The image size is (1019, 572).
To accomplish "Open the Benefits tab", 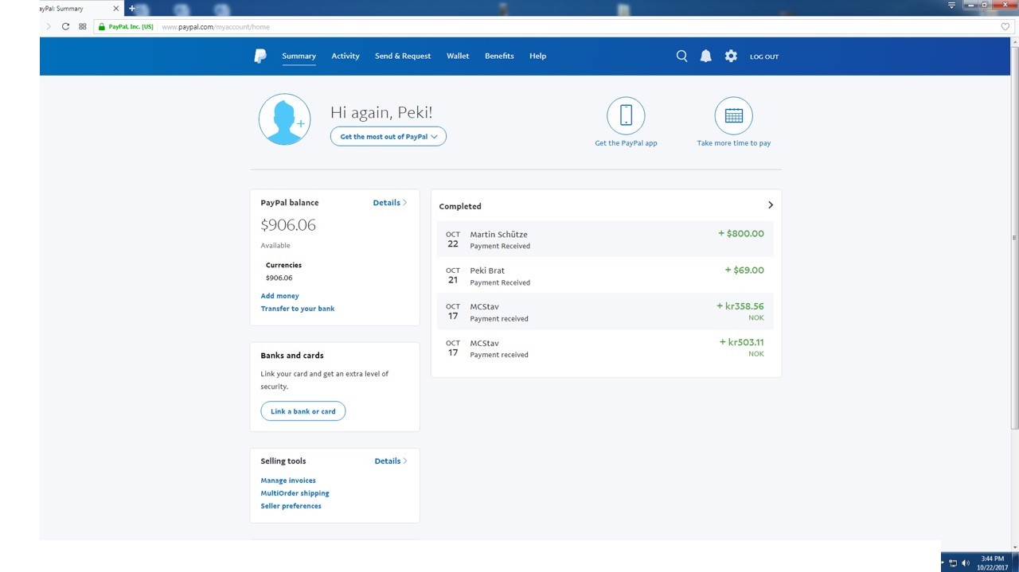I will (499, 56).
